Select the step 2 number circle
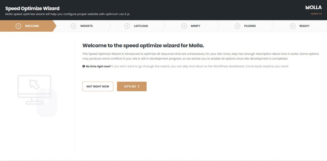The image size is (327, 161). tap(73, 26)
